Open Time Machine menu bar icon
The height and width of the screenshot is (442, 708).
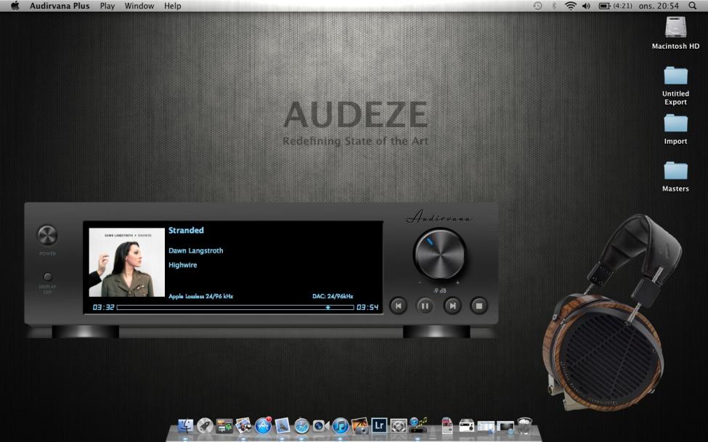pos(537,6)
